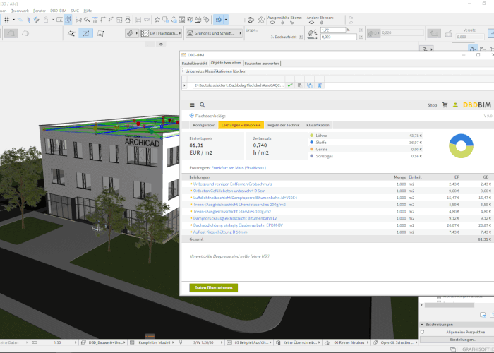494x353 pixels.
Task: Open the DA | Flachdach layer dropdown
Action: (x=162, y=33)
